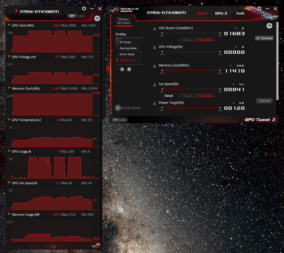Click the lock icon for Power Target
The height and width of the screenshot is (253, 284).
coord(154,103)
